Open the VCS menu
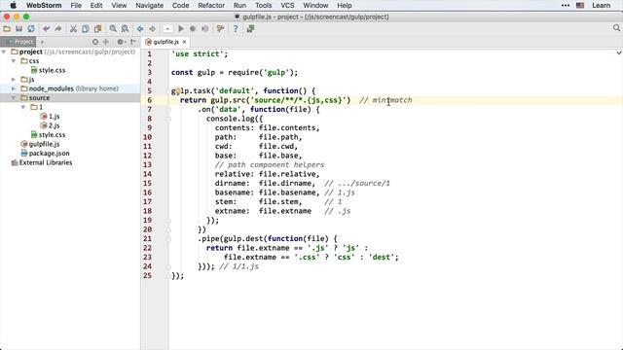Viewport: 623px width, 350px height. (287, 5)
